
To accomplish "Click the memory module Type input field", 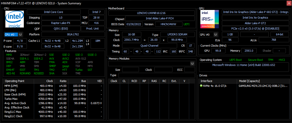I will 157,75.
